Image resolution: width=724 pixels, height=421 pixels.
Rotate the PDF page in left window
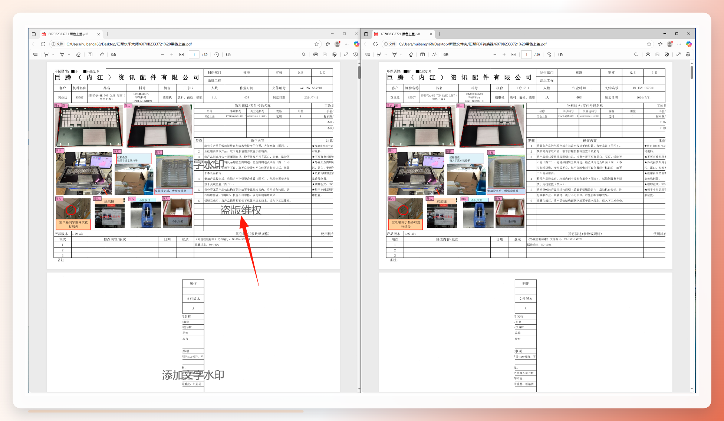217,54
